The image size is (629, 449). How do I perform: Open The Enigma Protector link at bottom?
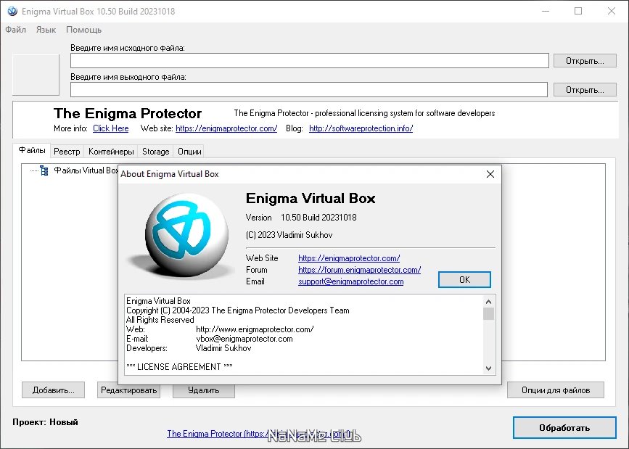click(260, 434)
